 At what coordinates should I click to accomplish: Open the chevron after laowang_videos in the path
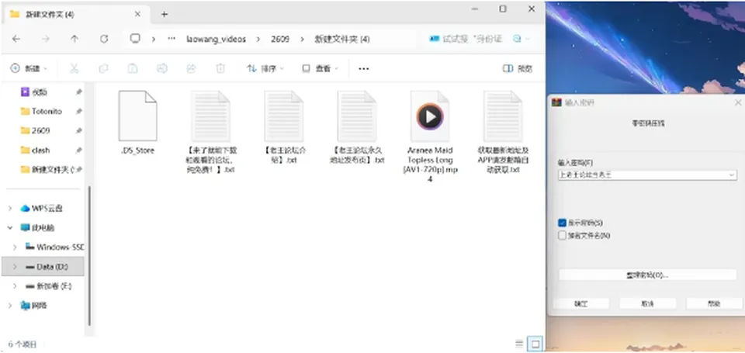(x=258, y=40)
